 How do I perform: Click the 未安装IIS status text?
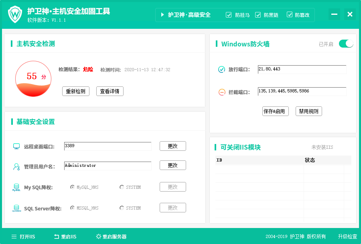coord(322,147)
